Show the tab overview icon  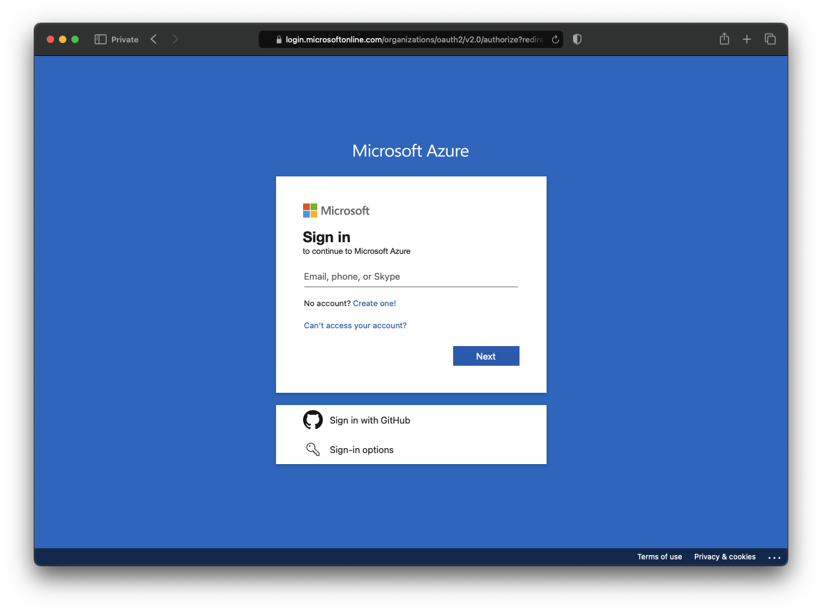click(770, 39)
